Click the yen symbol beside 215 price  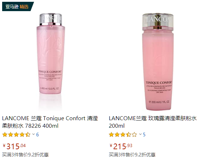tap(111, 146)
